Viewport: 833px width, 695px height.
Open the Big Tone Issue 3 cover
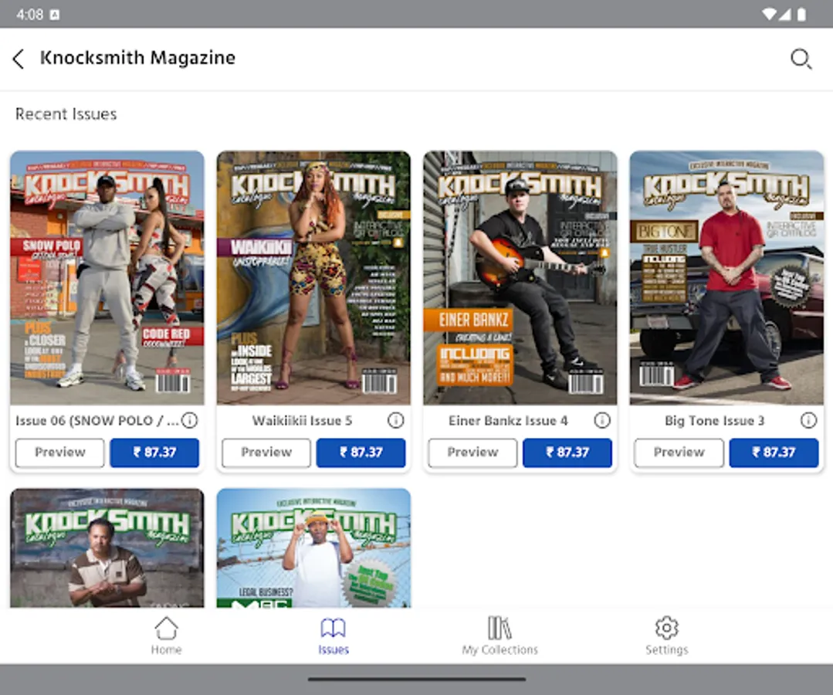(726, 278)
